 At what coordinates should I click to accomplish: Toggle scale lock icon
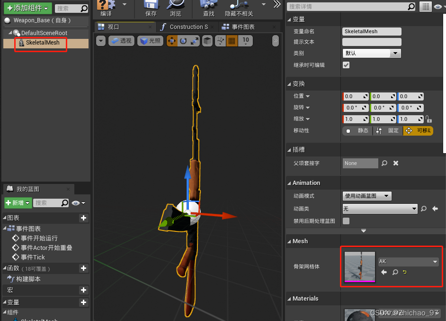[x=428, y=119]
